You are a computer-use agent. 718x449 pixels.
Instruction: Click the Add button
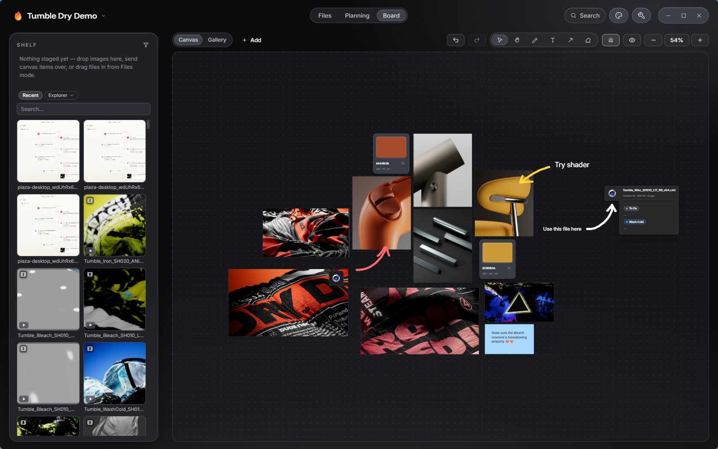click(252, 40)
